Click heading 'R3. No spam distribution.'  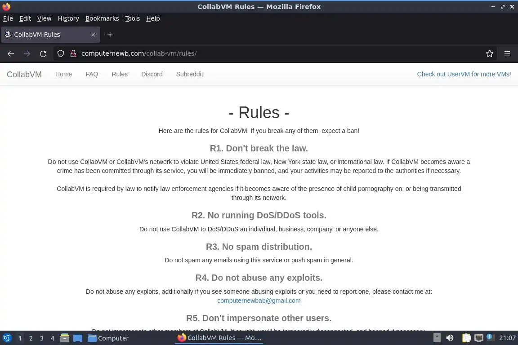(259, 247)
